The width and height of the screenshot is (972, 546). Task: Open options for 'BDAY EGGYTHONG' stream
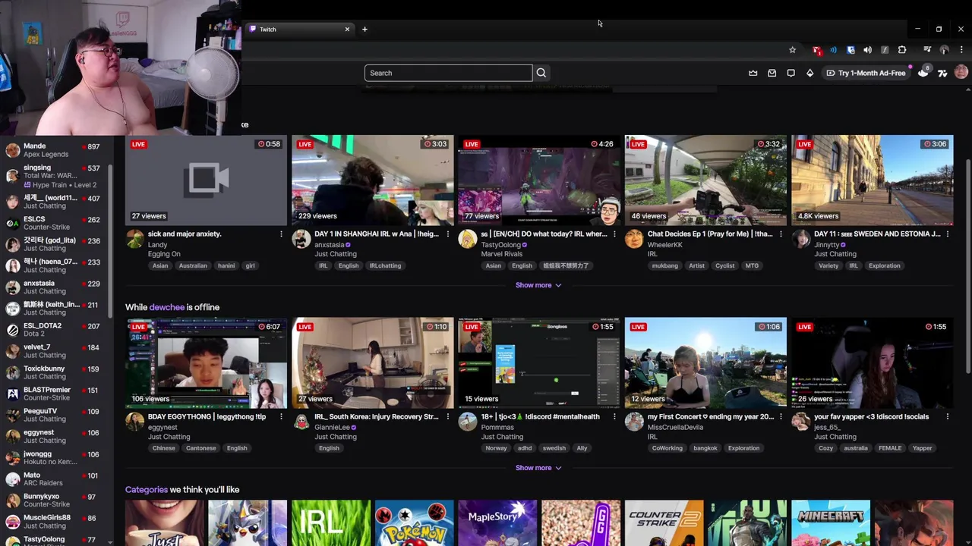(x=281, y=416)
